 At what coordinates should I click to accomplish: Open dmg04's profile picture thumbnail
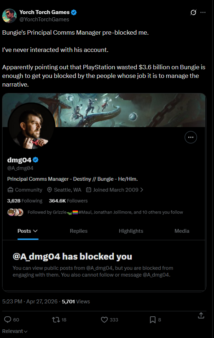(x=31, y=126)
